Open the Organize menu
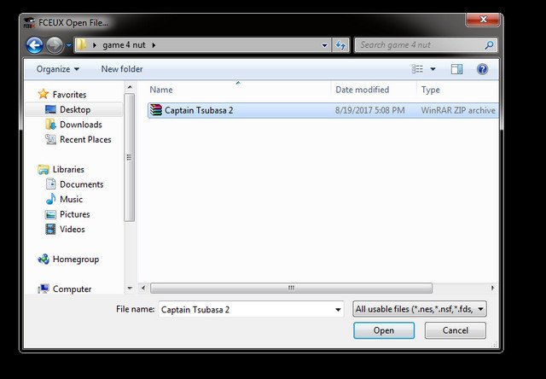Screen dimensions: 546x379 [57, 69]
